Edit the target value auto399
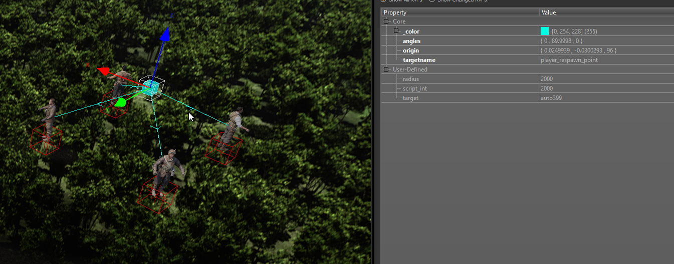This screenshot has height=264, width=674. coord(551,98)
